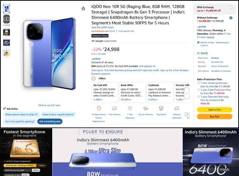Select the With Exchange radio option
Image resolution: width=239 pixels, height=176 pixels.
pos(231,7)
